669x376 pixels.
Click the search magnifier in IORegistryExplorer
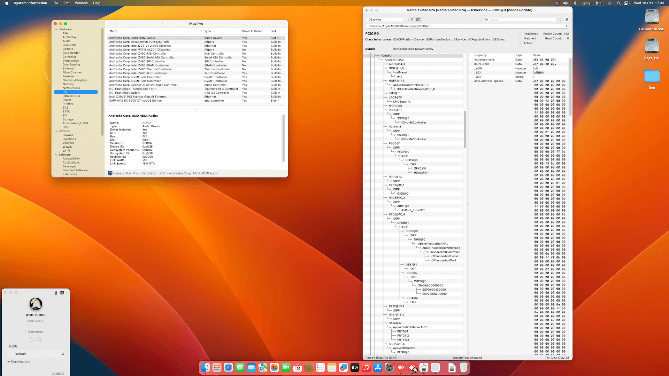click(486, 19)
